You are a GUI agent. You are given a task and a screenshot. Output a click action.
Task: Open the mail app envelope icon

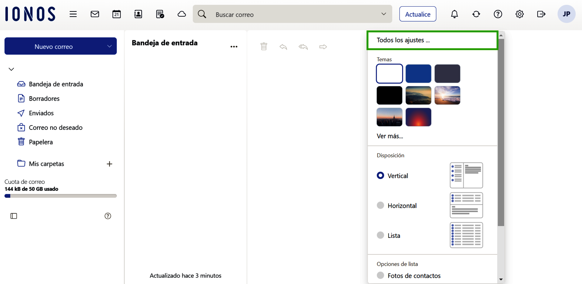tap(95, 14)
